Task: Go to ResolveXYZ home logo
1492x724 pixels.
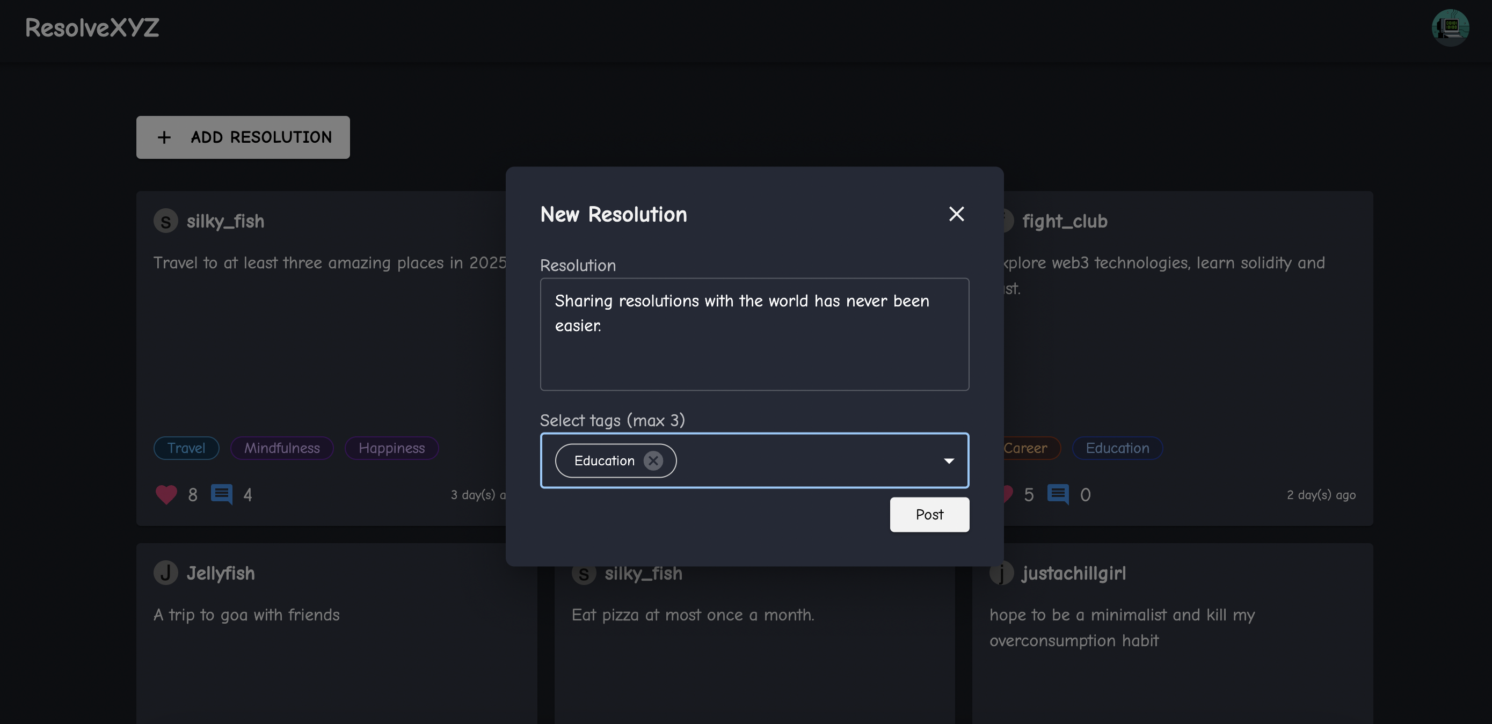Action: pyautogui.click(x=92, y=27)
